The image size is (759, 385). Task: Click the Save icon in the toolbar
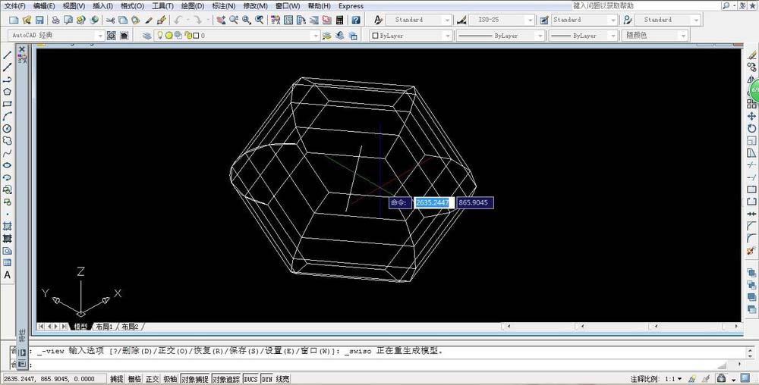pos(38,20)
